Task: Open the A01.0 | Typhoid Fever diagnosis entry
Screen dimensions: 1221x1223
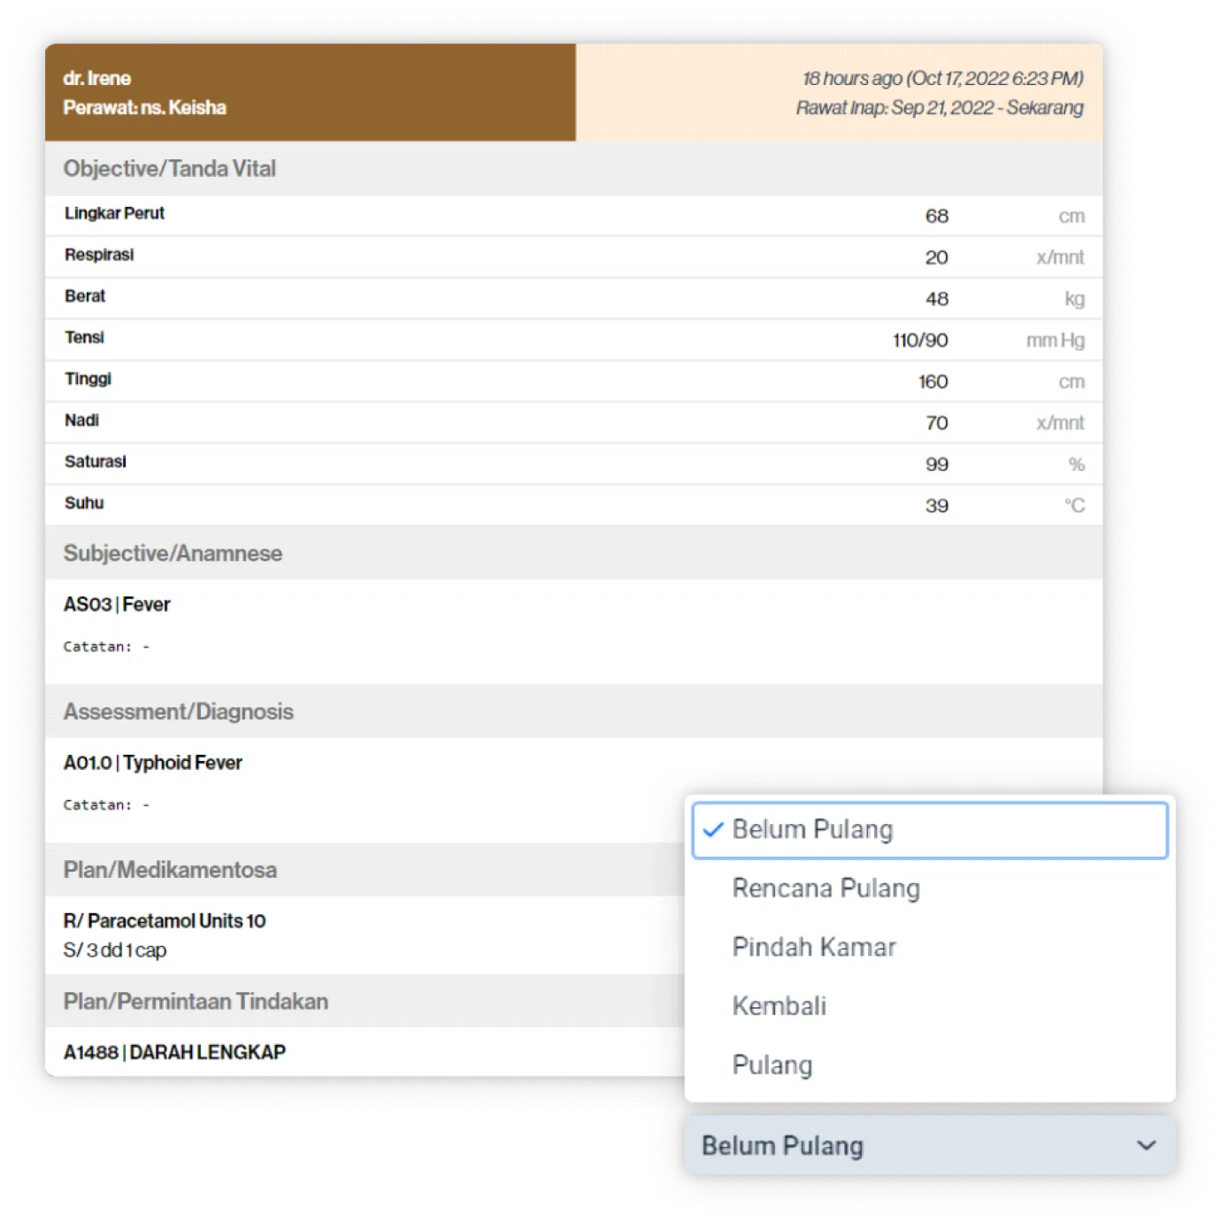Action: point(152,763)
